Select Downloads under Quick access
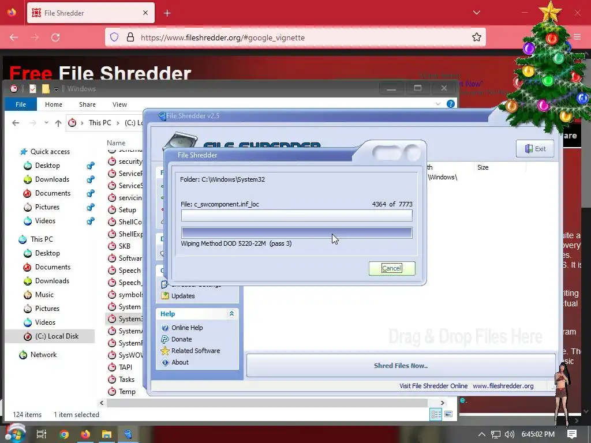Viewport: 591px width, 443px height. (52, 179)
